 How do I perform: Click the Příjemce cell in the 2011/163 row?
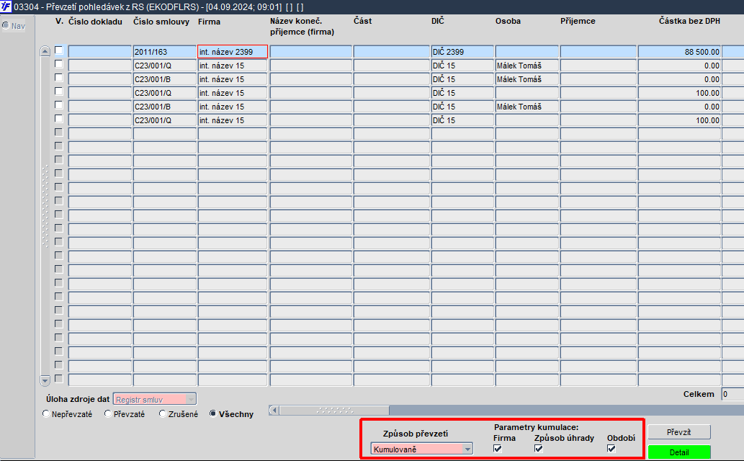coord(598,52)
